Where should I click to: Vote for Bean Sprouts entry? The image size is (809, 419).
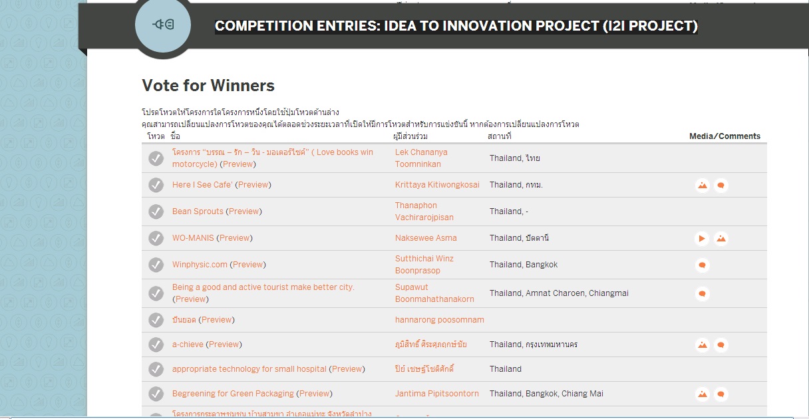[156, 211]
